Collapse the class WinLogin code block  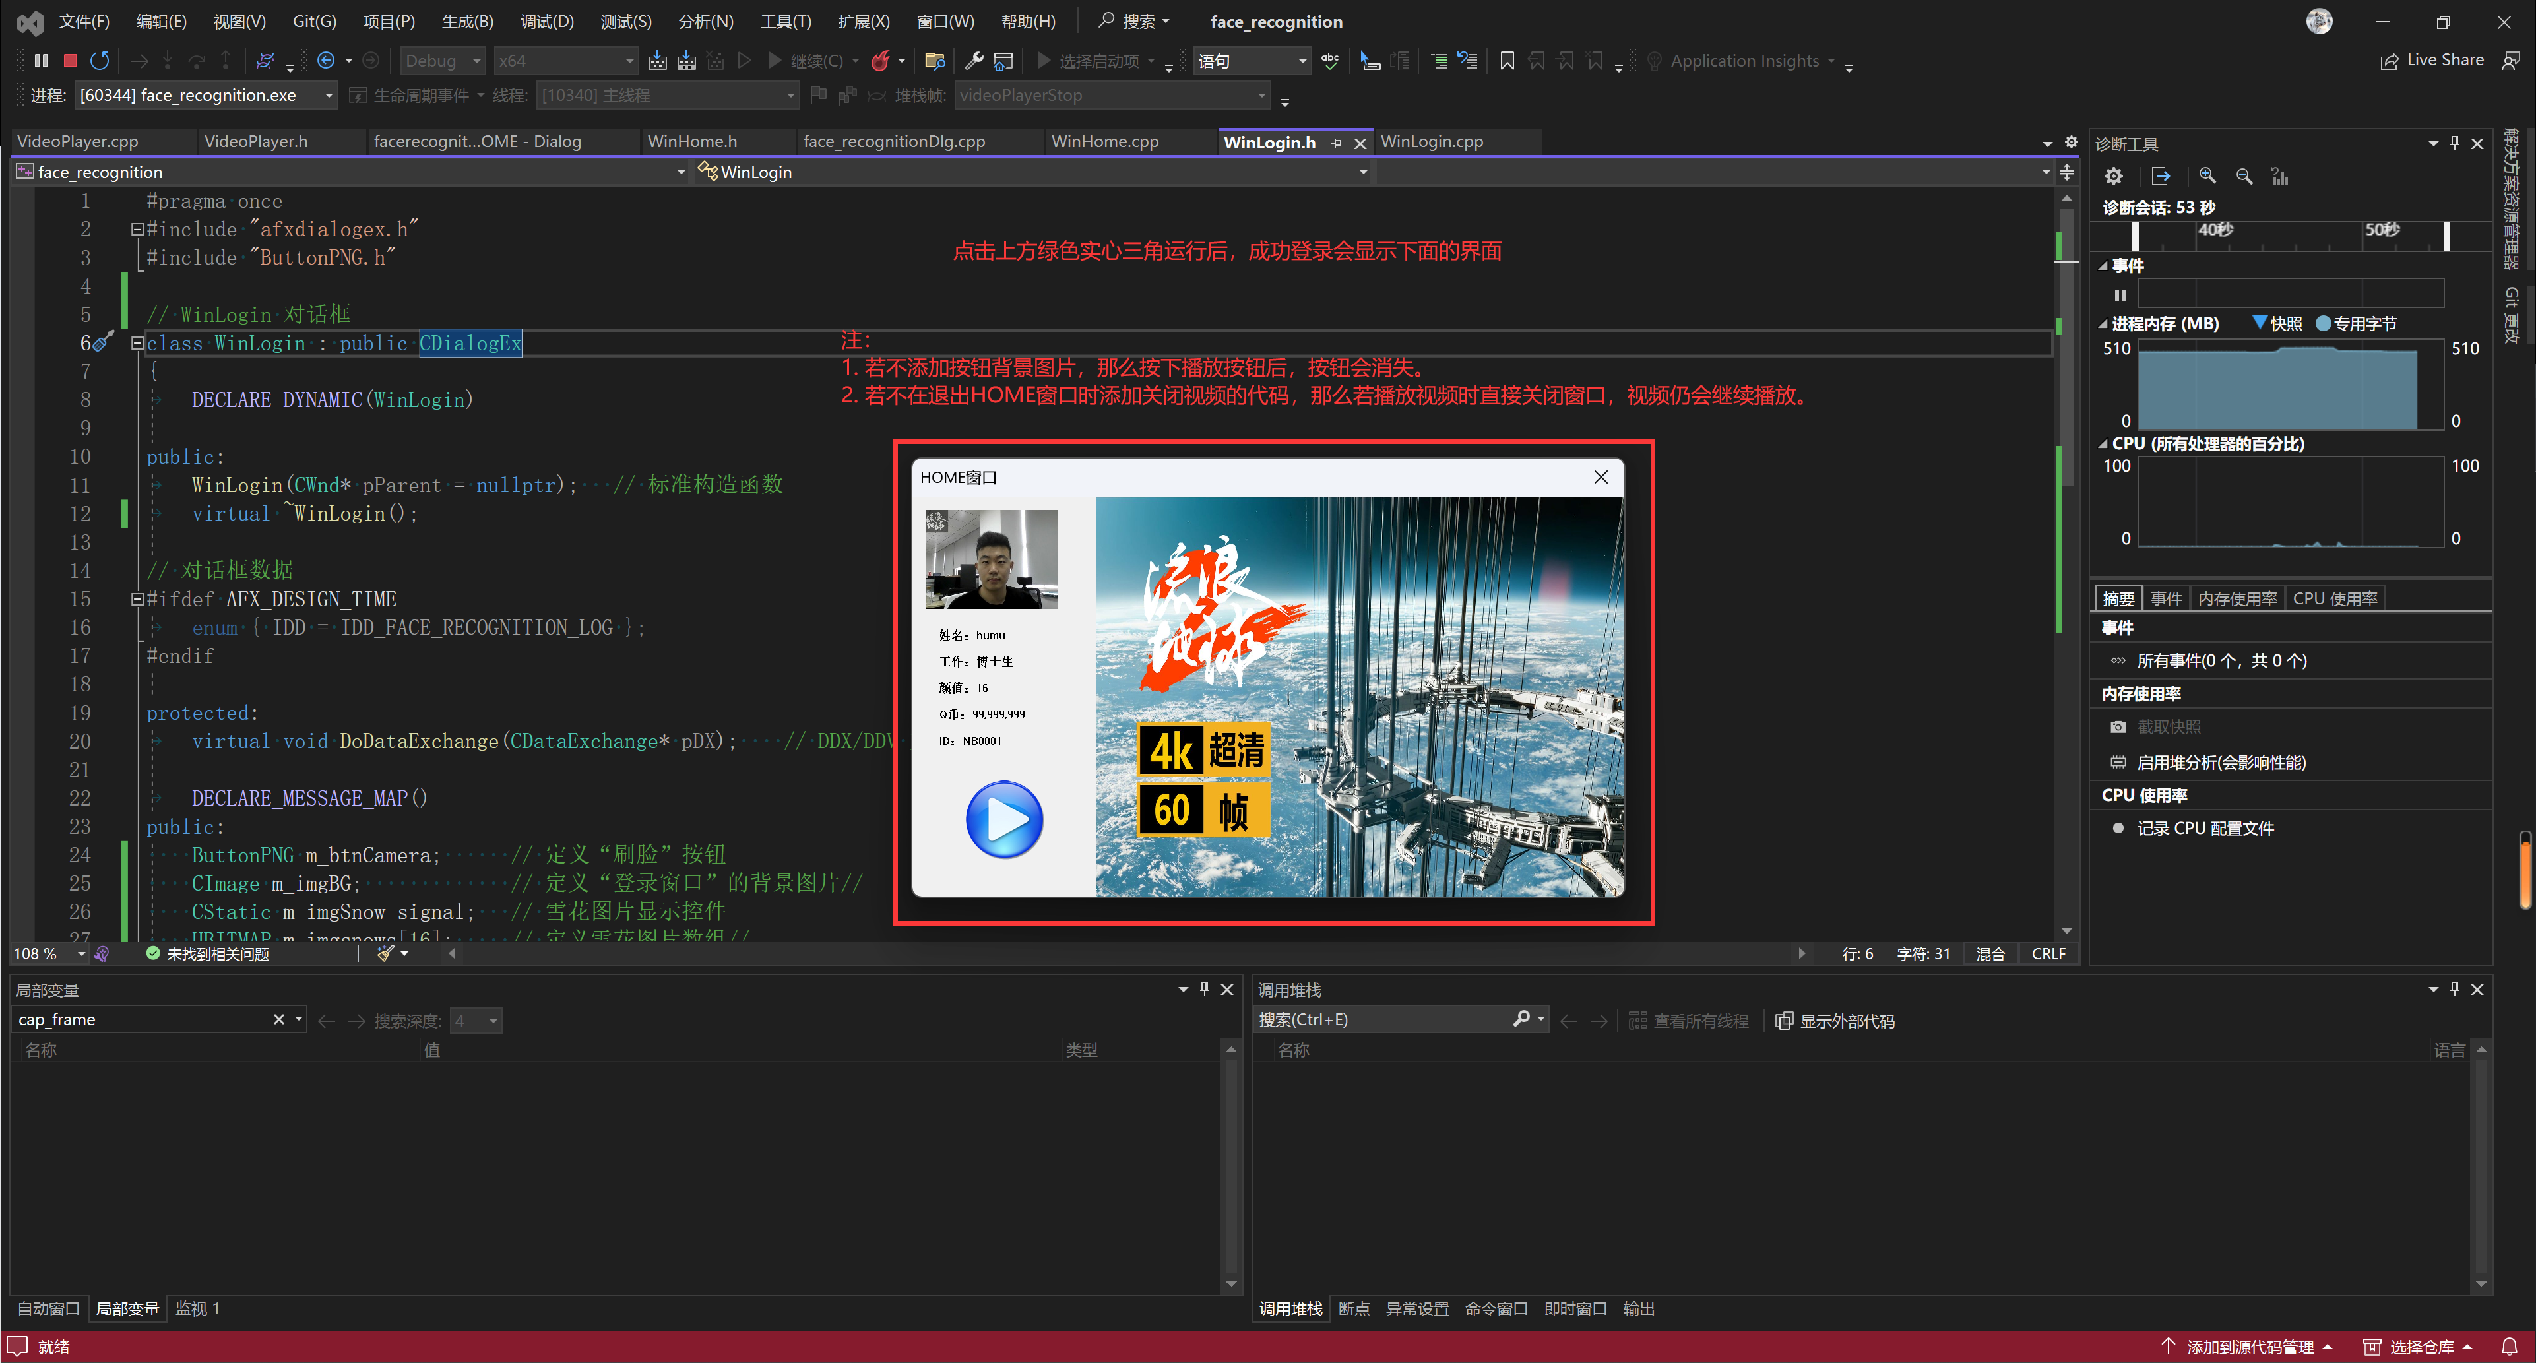(137, 344)
